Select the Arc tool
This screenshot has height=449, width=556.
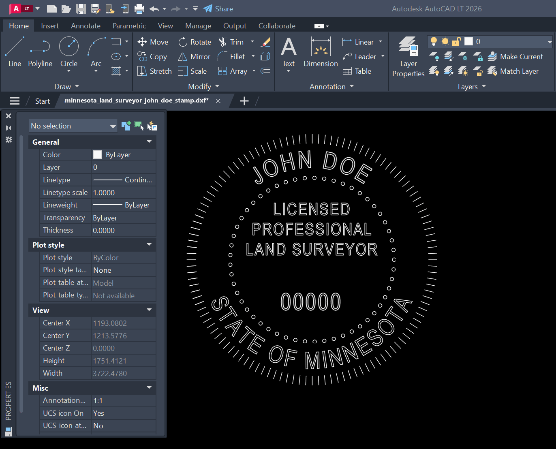coord(96,52)
